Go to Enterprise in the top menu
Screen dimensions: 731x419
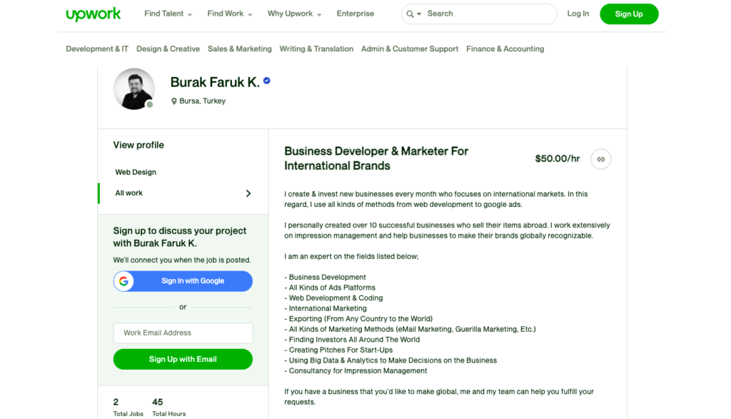pyautogui.click(x=356, y=14)
